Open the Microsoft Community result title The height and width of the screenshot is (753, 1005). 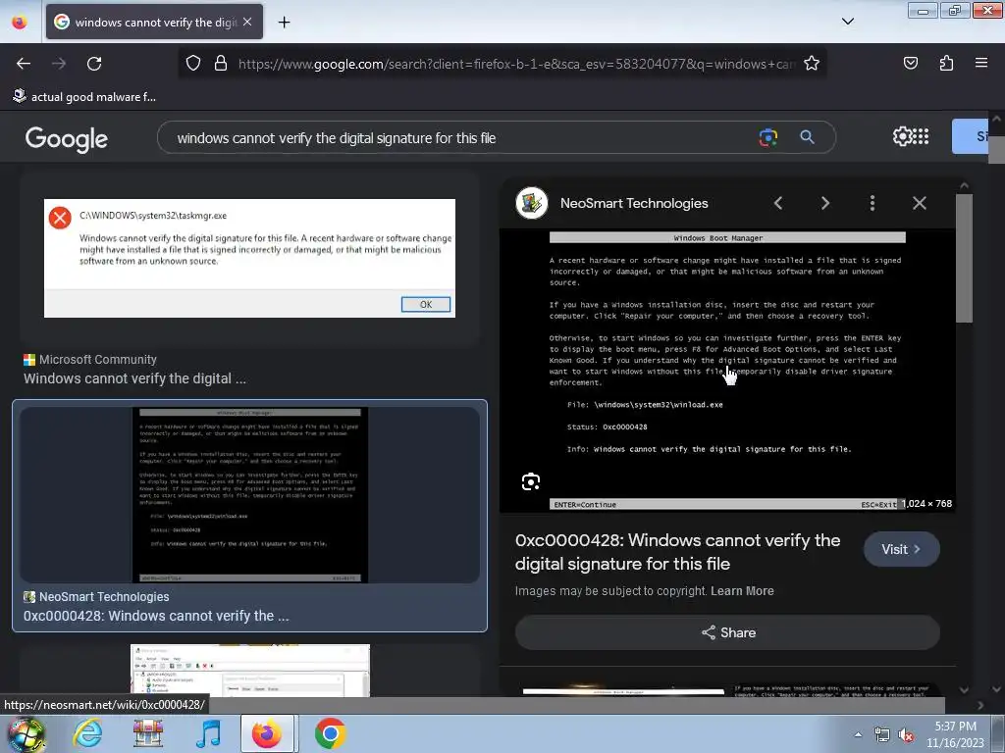click(x=134, y=378)
